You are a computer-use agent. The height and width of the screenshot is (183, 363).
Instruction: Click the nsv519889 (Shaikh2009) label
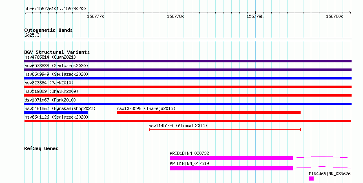[51, 91]
